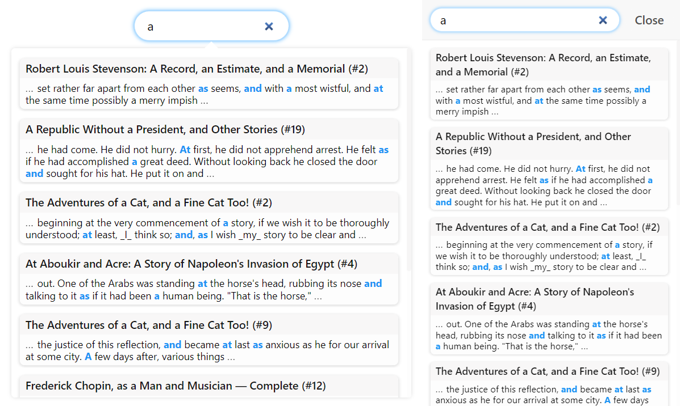Clear the left search box with X icon
The width and height of the screenshot is (680, 406).
(269, 27)
